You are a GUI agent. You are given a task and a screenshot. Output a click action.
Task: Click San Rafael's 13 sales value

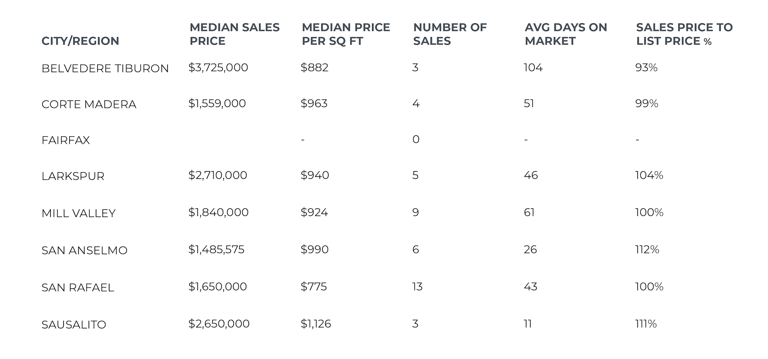417,287
